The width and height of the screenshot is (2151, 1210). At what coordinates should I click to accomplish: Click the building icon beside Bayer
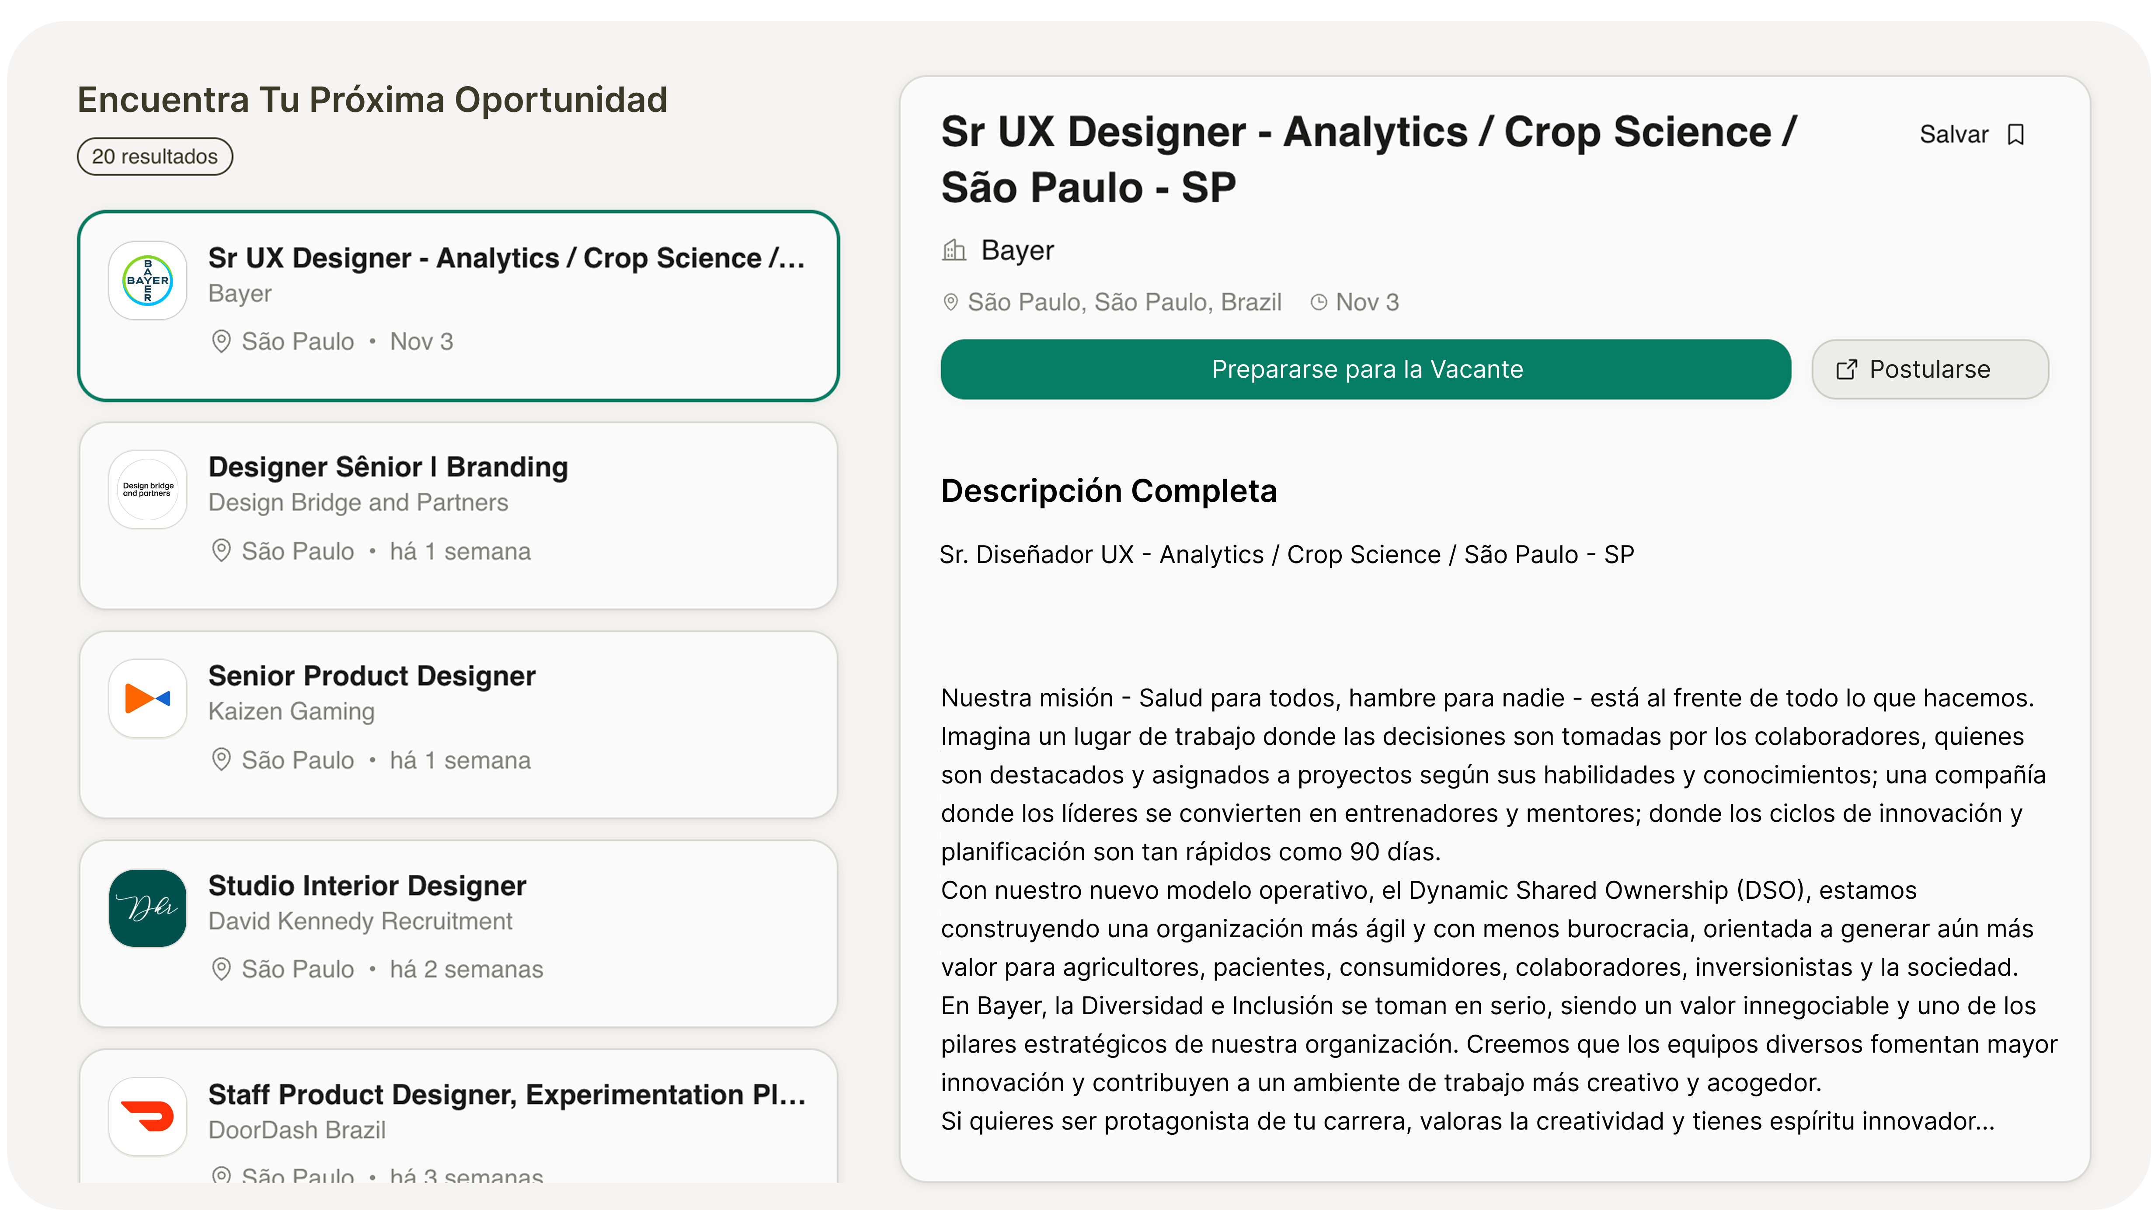click(954, 250)
